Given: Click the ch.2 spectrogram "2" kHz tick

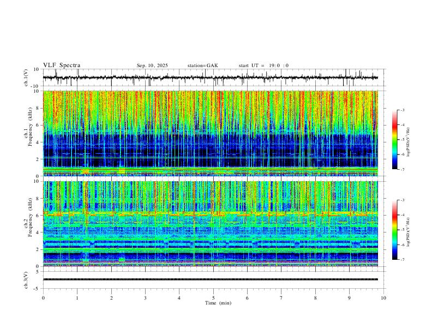Looking at the screenshot, I should point(38,249).
